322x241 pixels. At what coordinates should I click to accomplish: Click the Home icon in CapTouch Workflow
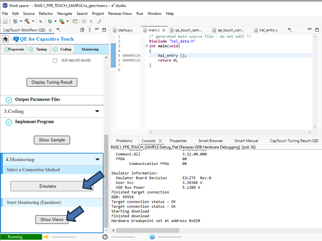5,39
